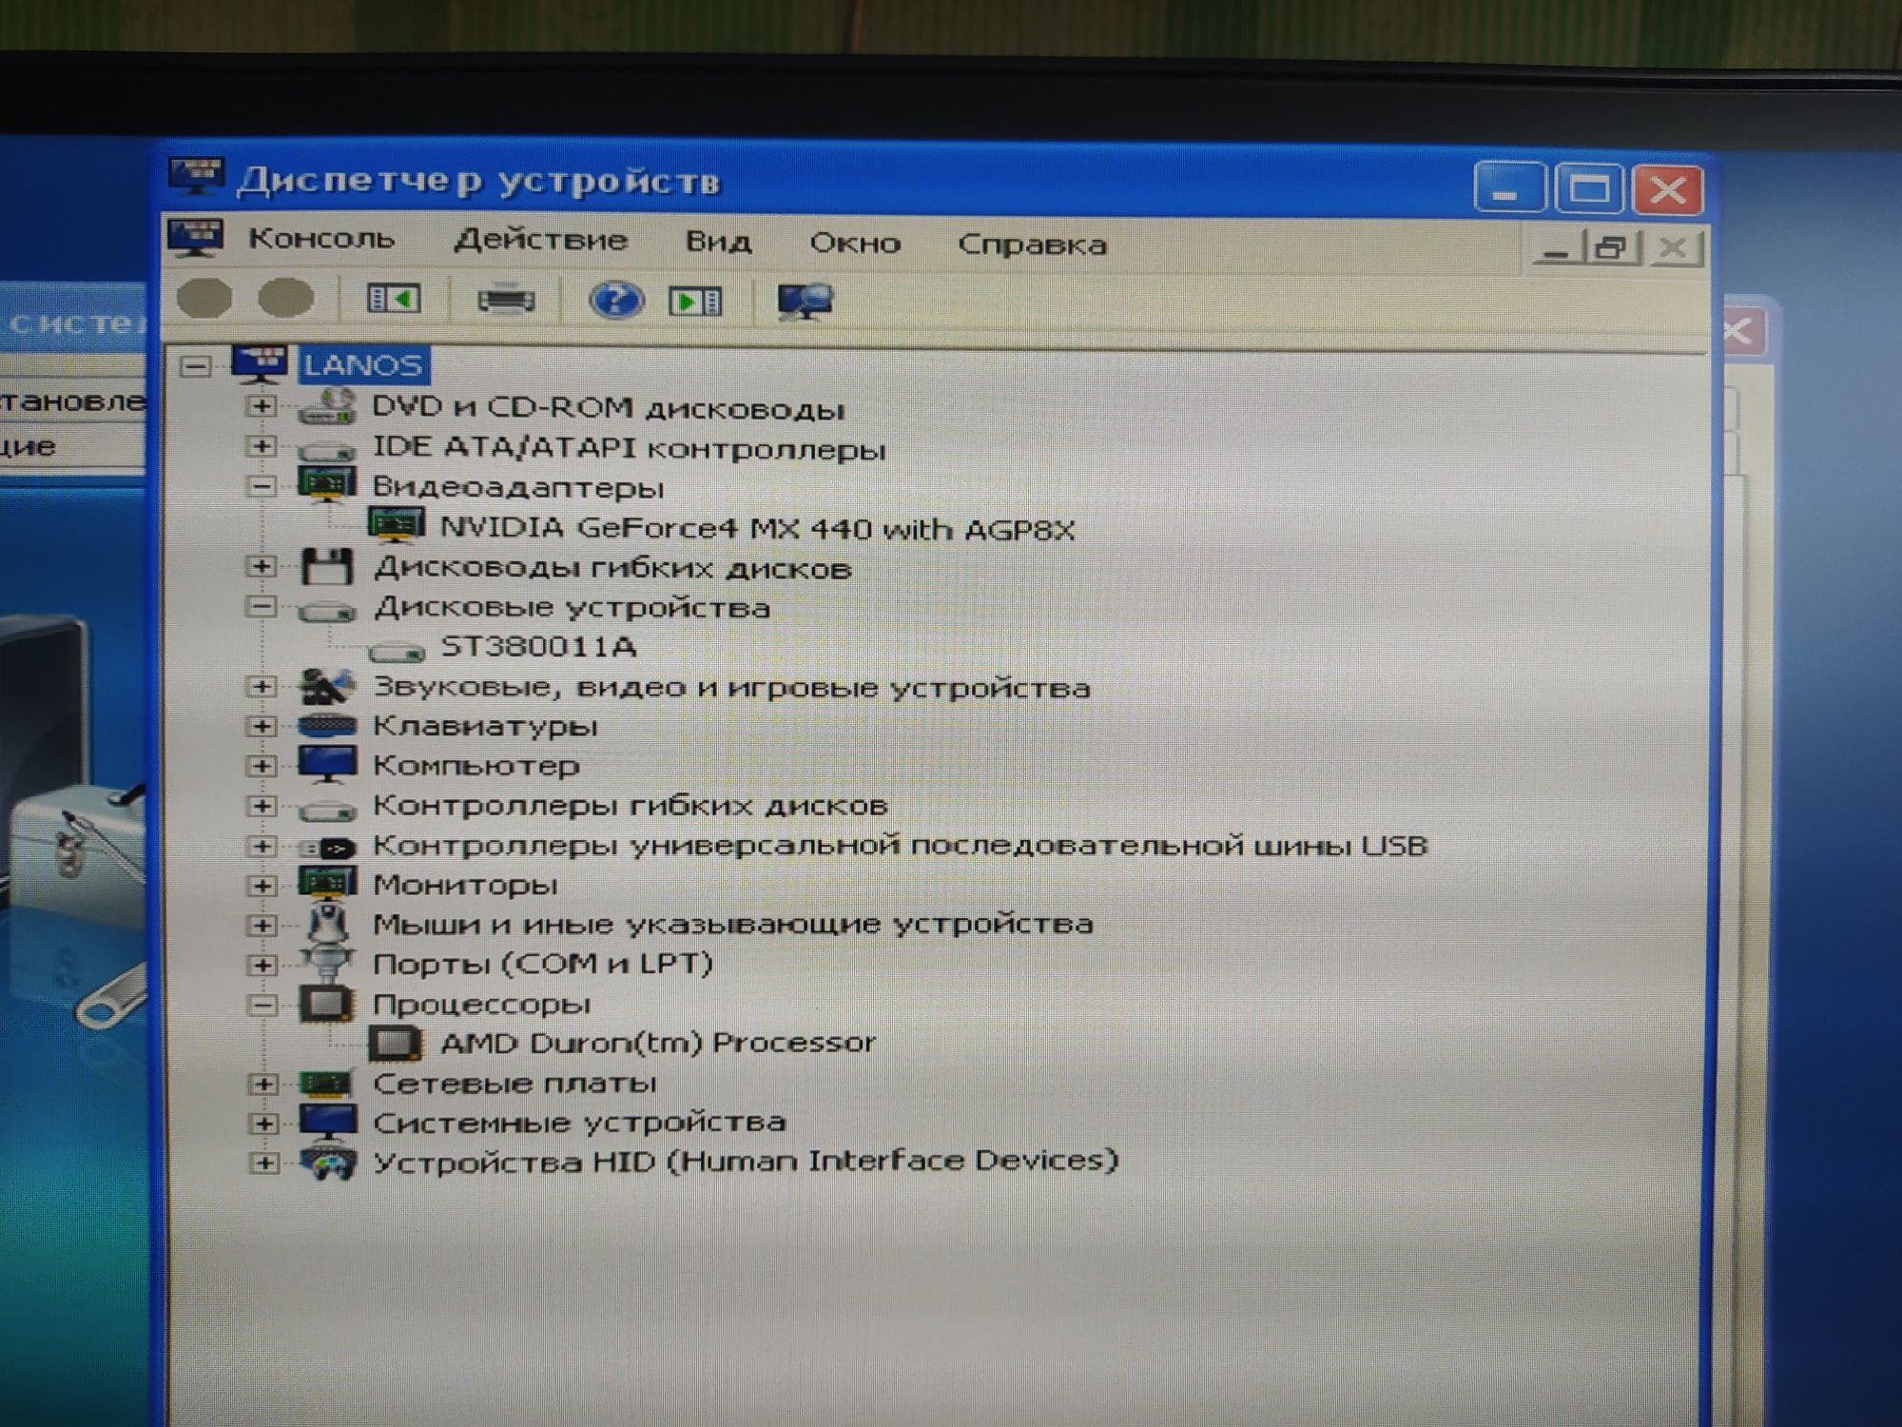Select Контроллеры универсальной последовательной шины USB label
Screen dimensions: 1902x1427
pos(900,845)
